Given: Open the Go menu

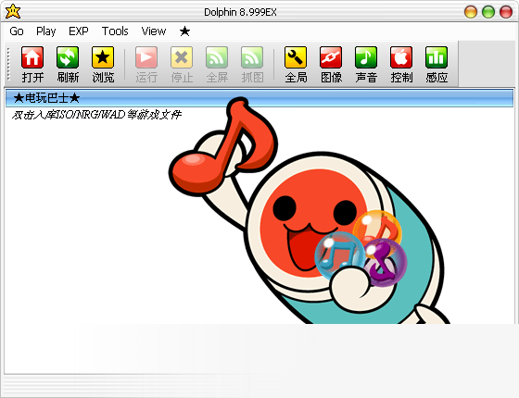Looking at the screenshot, I should tap(17, 31).
